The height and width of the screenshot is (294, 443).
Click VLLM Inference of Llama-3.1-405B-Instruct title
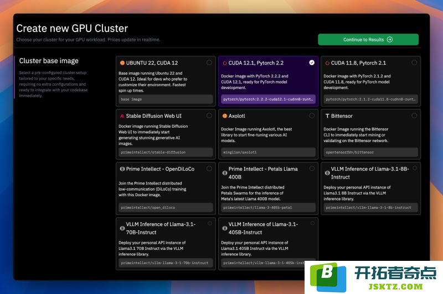tap(264, 228)
